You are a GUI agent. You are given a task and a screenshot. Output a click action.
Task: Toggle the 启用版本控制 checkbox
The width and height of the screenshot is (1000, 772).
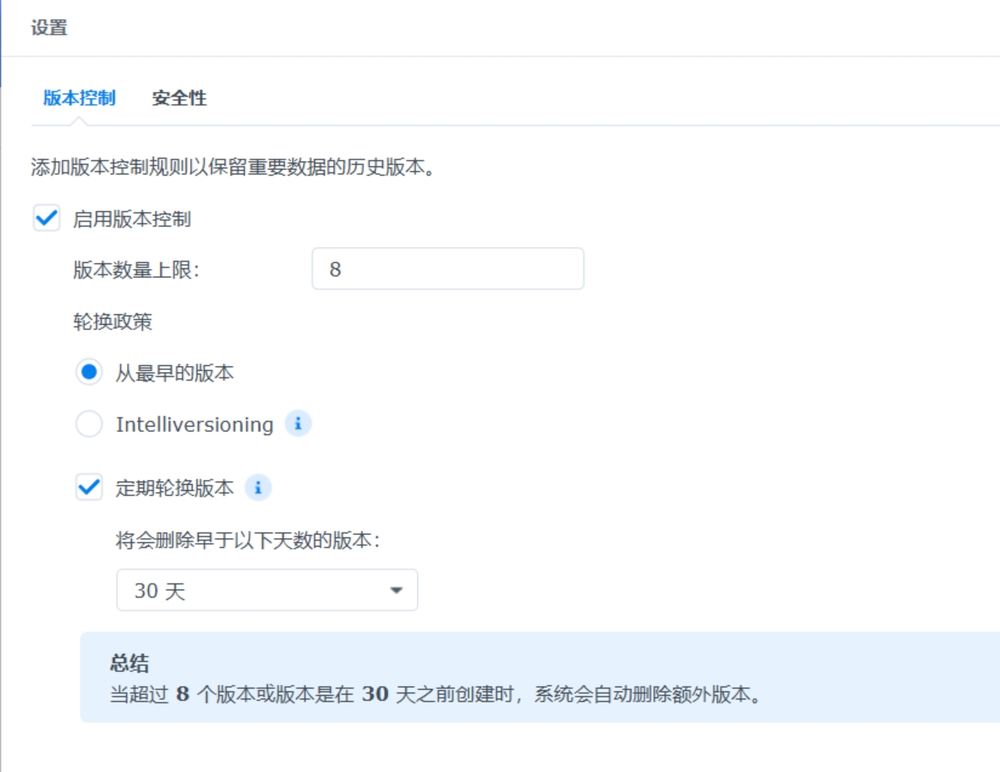click(47, 218)
